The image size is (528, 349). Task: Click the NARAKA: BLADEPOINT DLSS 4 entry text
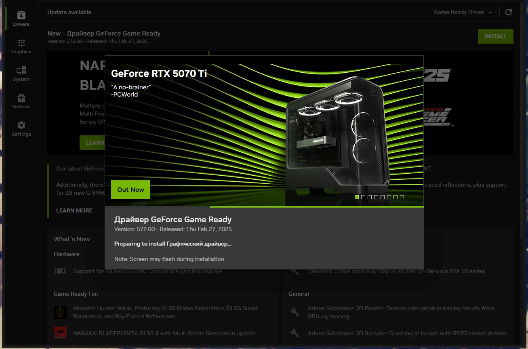coord(164,333)
